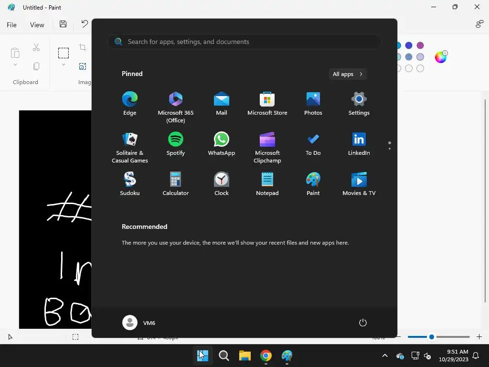Click Paint's vertical canvas scrollbar
Screen dimensions: 489x367
click(x=485, y=201)
